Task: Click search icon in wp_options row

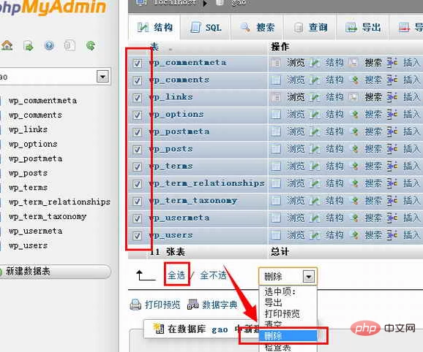Action: click(355, 115)
